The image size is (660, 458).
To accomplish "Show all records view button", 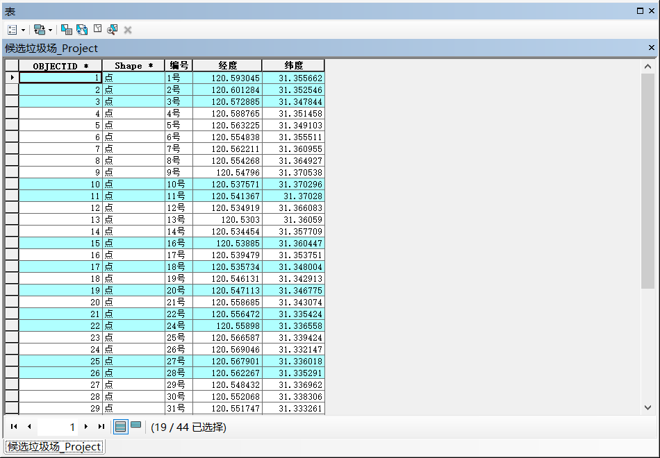I will coord(120,427).
